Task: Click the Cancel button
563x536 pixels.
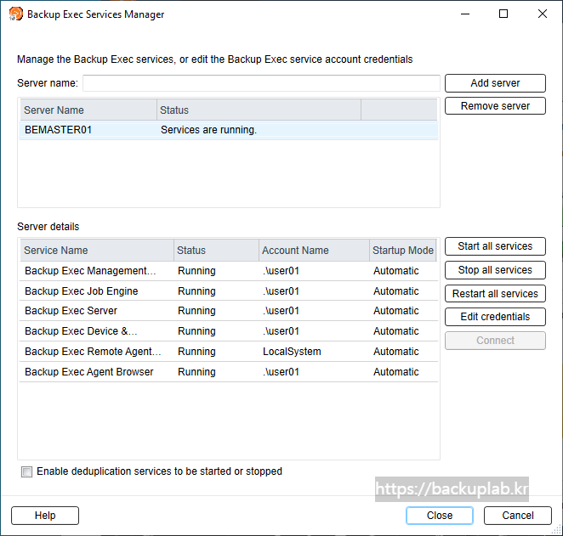Action: 517,516
